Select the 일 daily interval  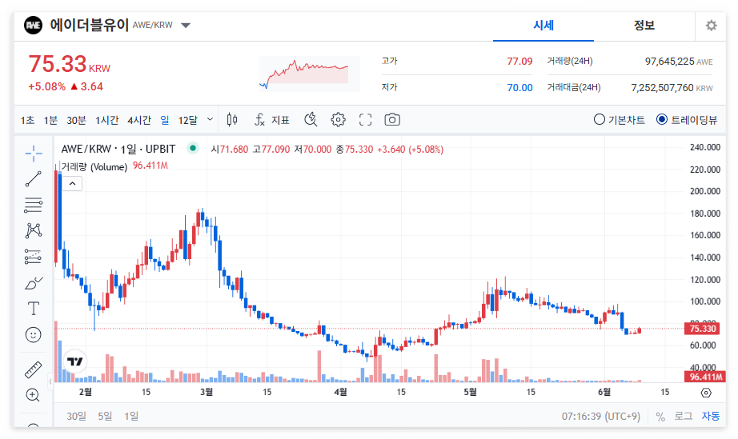coord(165,120)
